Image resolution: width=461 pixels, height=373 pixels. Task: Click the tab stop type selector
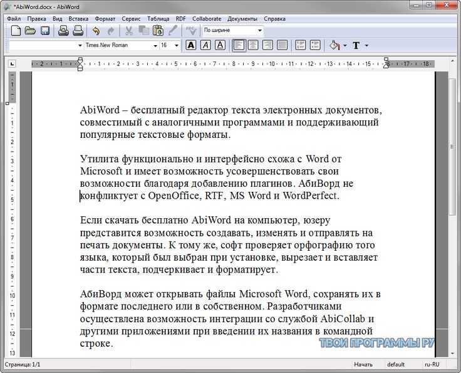[12, 63]
